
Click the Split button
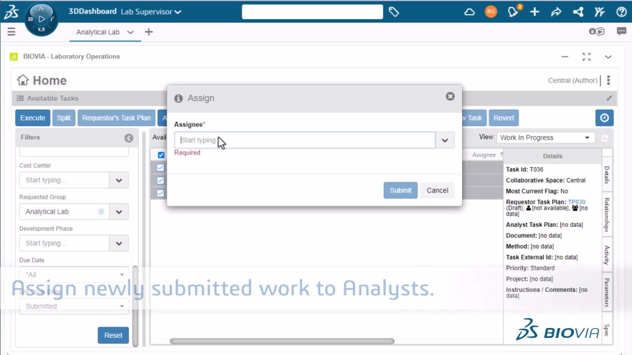64,118
